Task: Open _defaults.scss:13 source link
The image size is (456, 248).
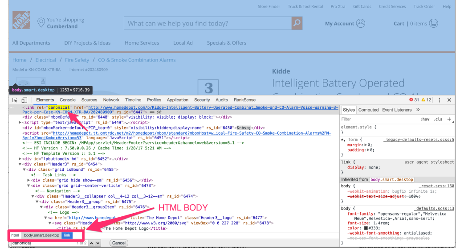Action: tap(434, 208)
